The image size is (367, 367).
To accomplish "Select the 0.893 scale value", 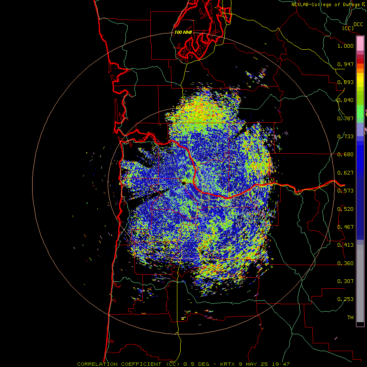I will coord(345,82).
